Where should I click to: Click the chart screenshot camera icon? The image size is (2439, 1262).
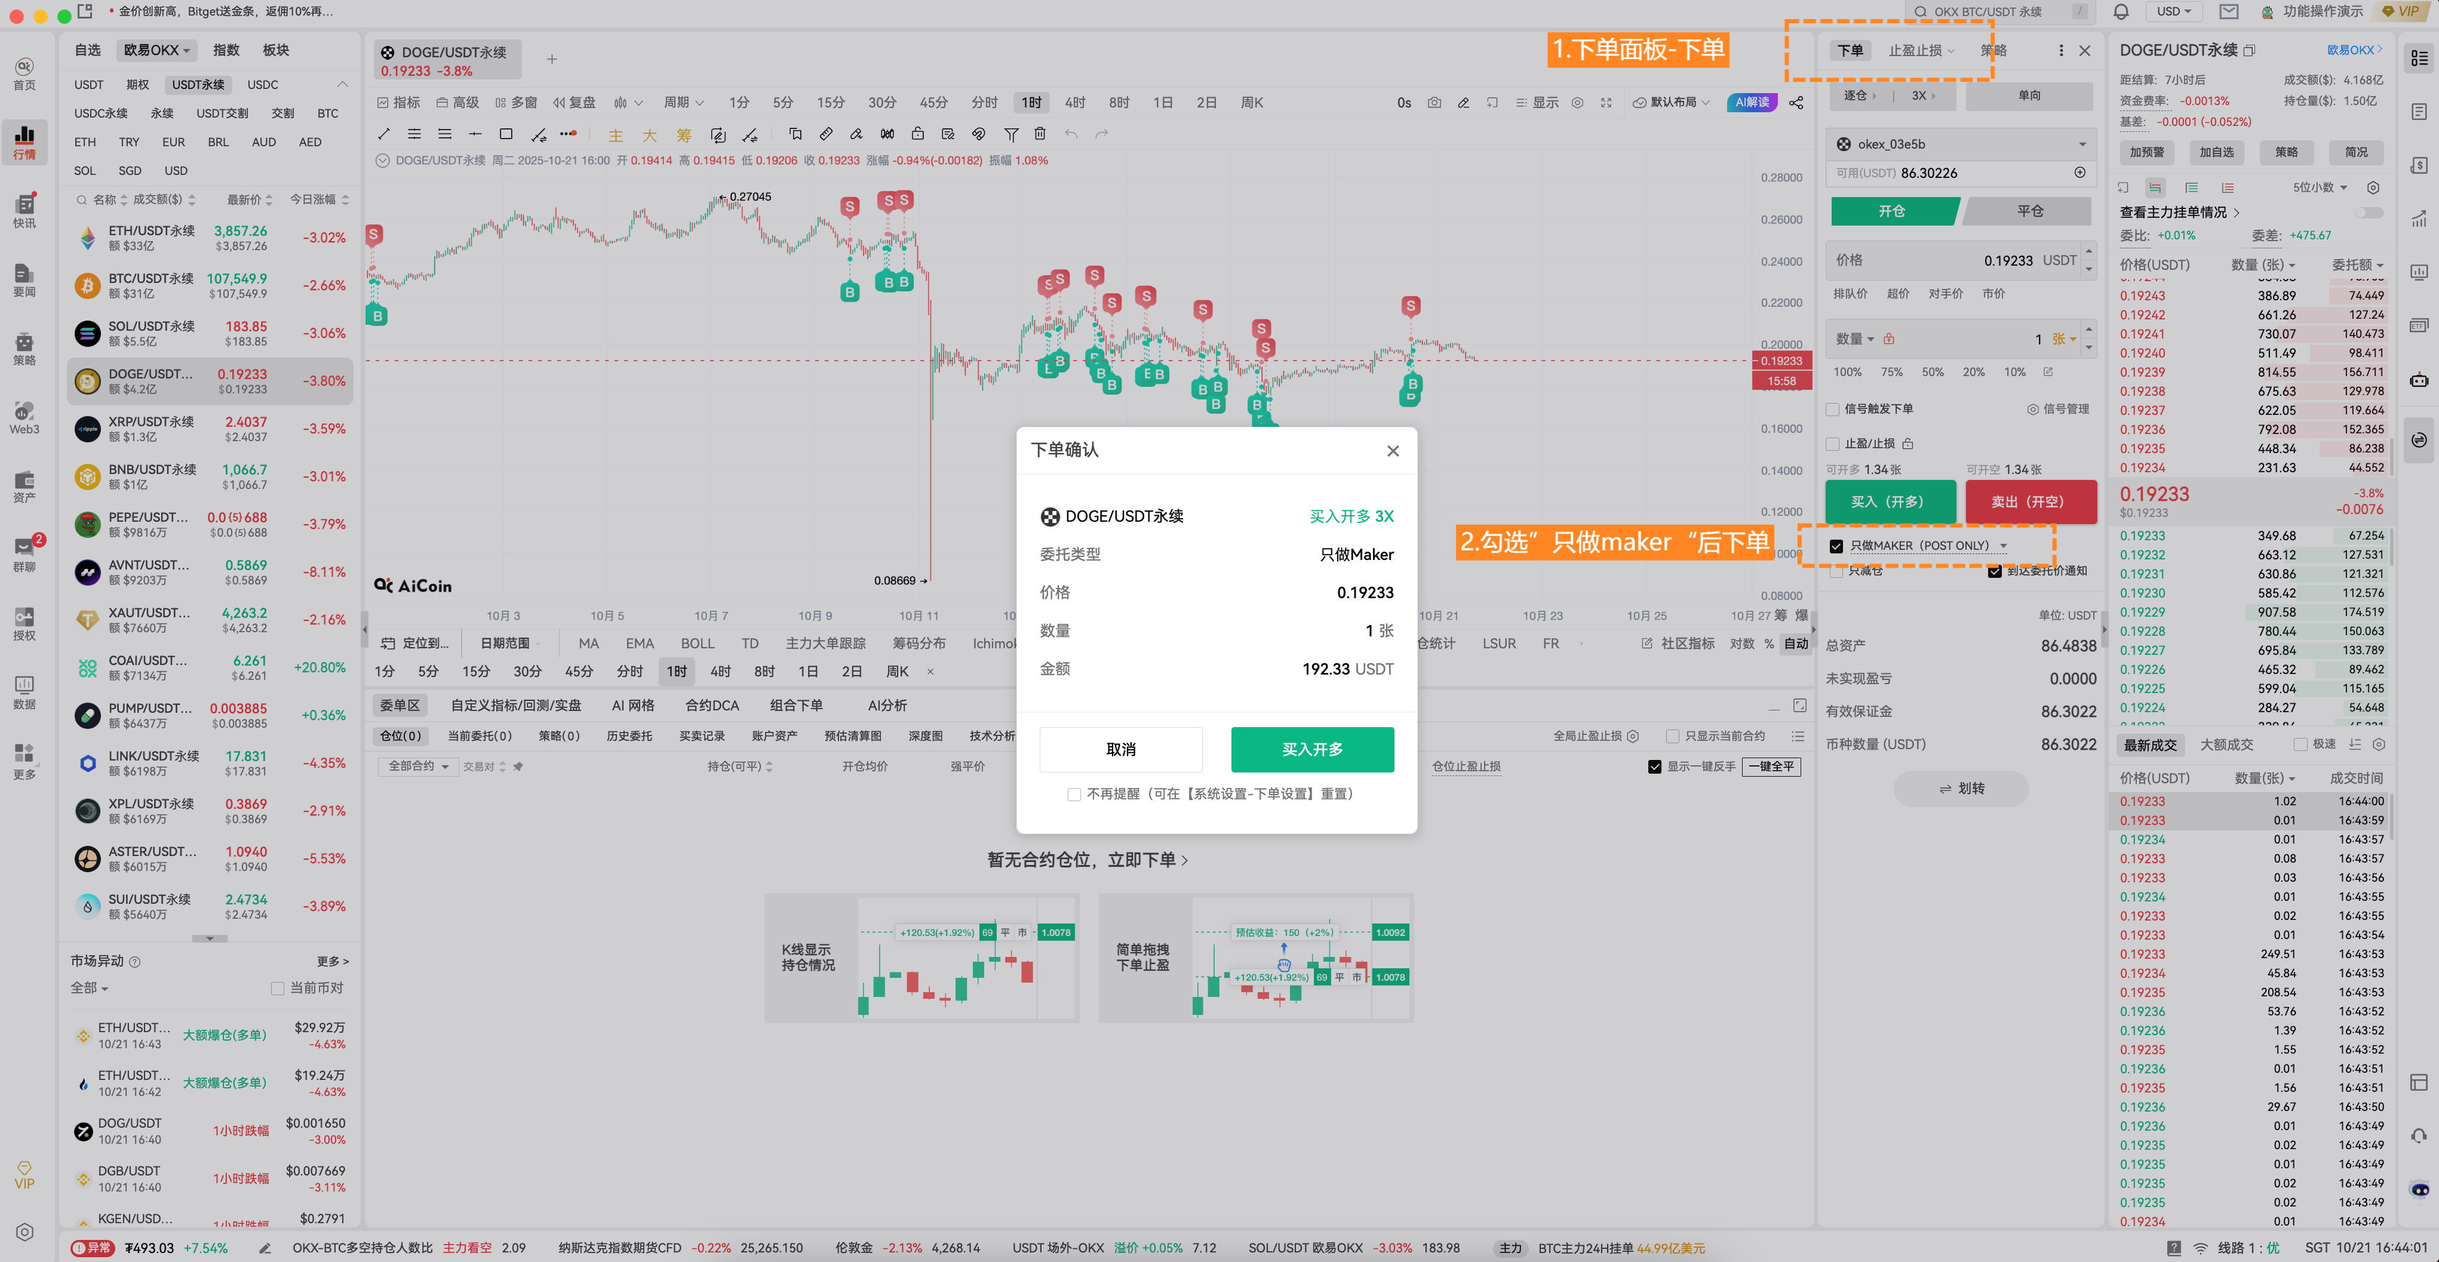point(1434,102)
